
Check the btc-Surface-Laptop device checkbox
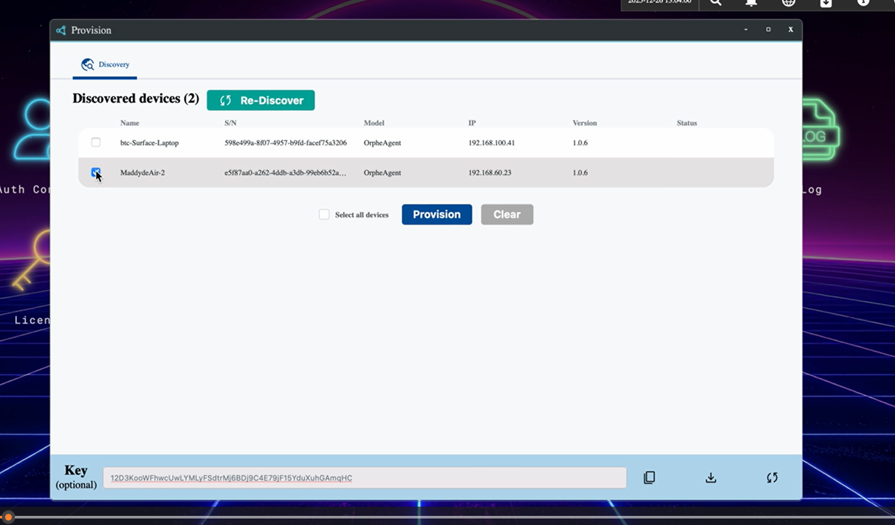pos(96,142)
